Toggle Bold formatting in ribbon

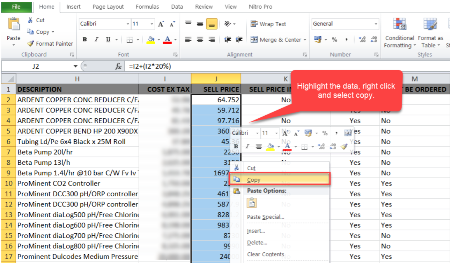(x=85, y=40)
